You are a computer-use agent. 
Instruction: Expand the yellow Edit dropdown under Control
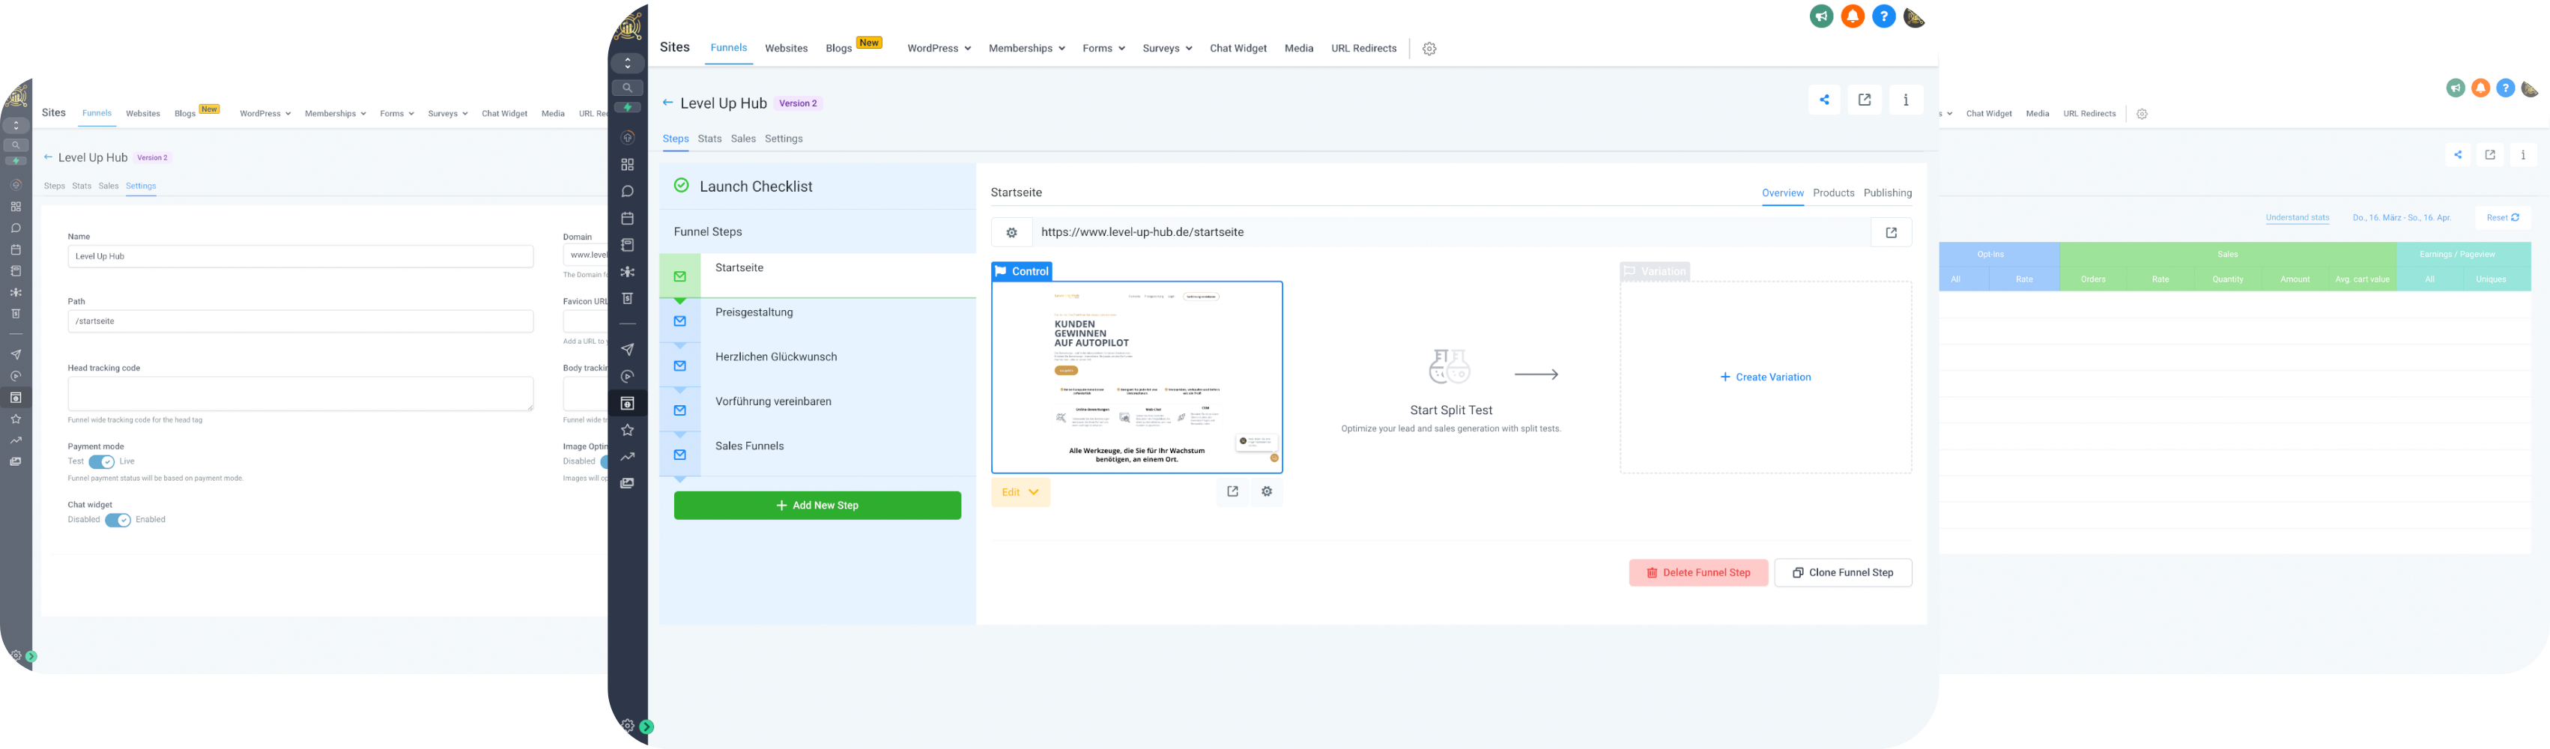click(x=1020, y=493)
